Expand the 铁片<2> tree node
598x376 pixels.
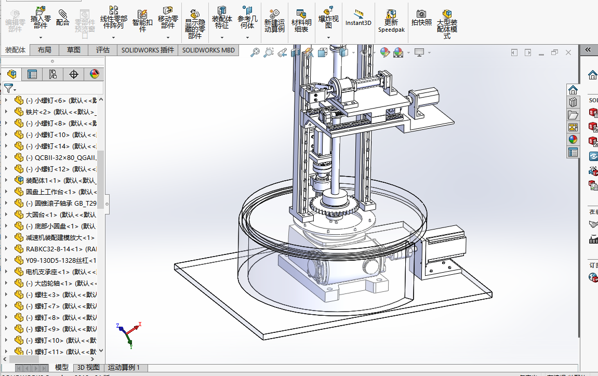coord(6,112)
